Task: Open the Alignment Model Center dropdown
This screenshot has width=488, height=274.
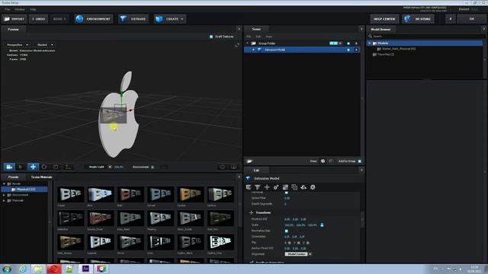Action: point(298,254)
